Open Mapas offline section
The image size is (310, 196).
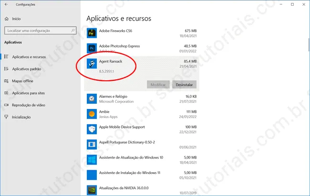click(22, 81)
